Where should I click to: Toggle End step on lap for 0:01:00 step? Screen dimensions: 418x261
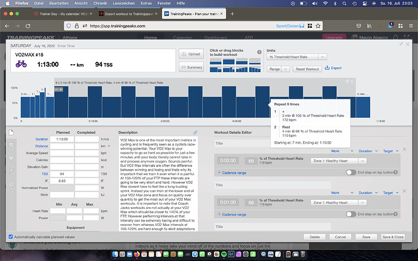(x=351, y=214)
